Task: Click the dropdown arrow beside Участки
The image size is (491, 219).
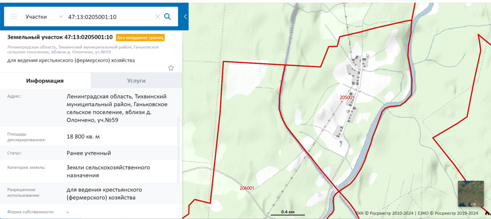Action: [x=60, y=17]
